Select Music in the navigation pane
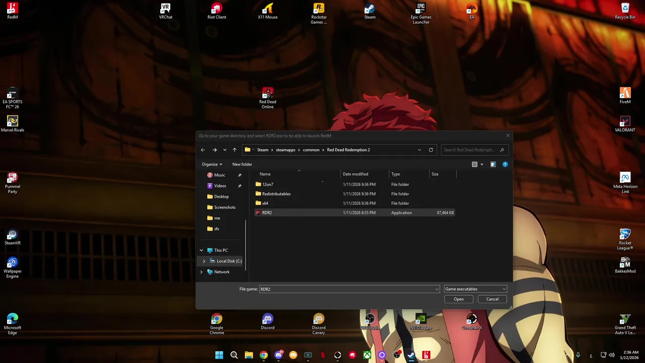This screenshot has height=363, width=645. tap(219, 175)
